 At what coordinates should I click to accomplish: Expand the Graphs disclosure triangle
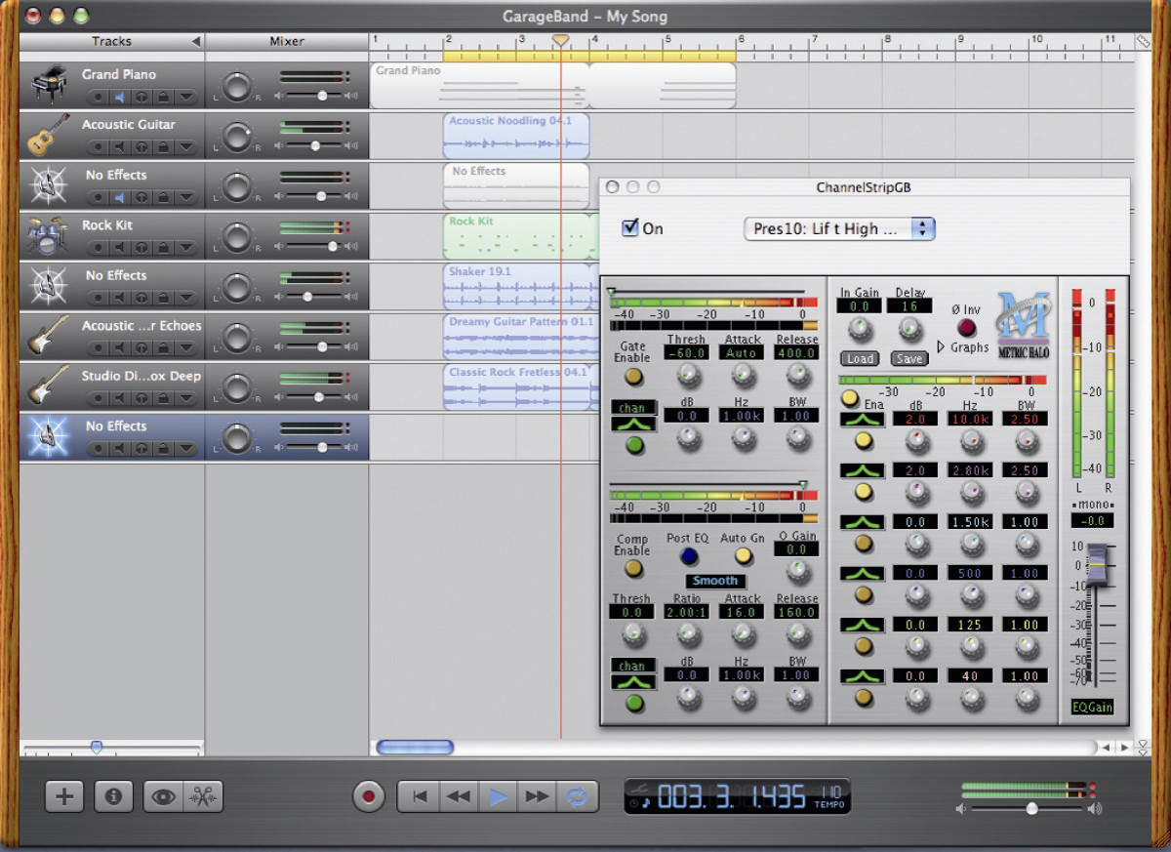[942, 346]
